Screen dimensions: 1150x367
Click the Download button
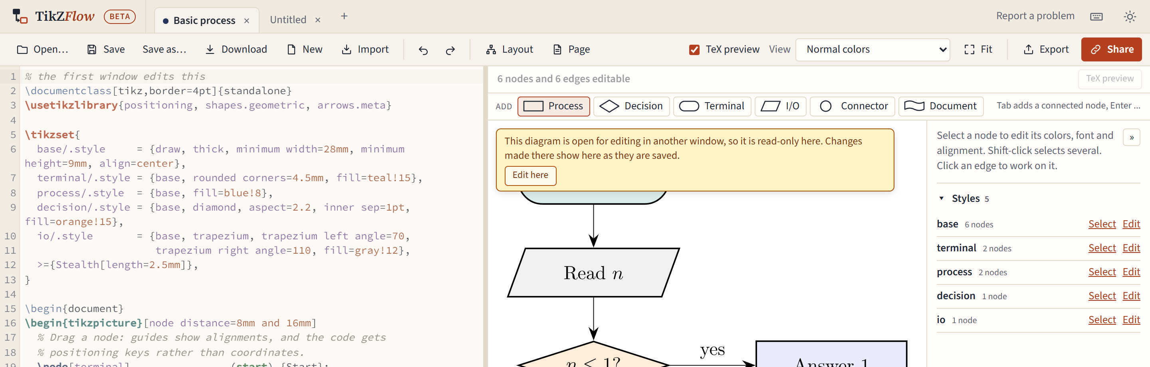click(236, 49)
